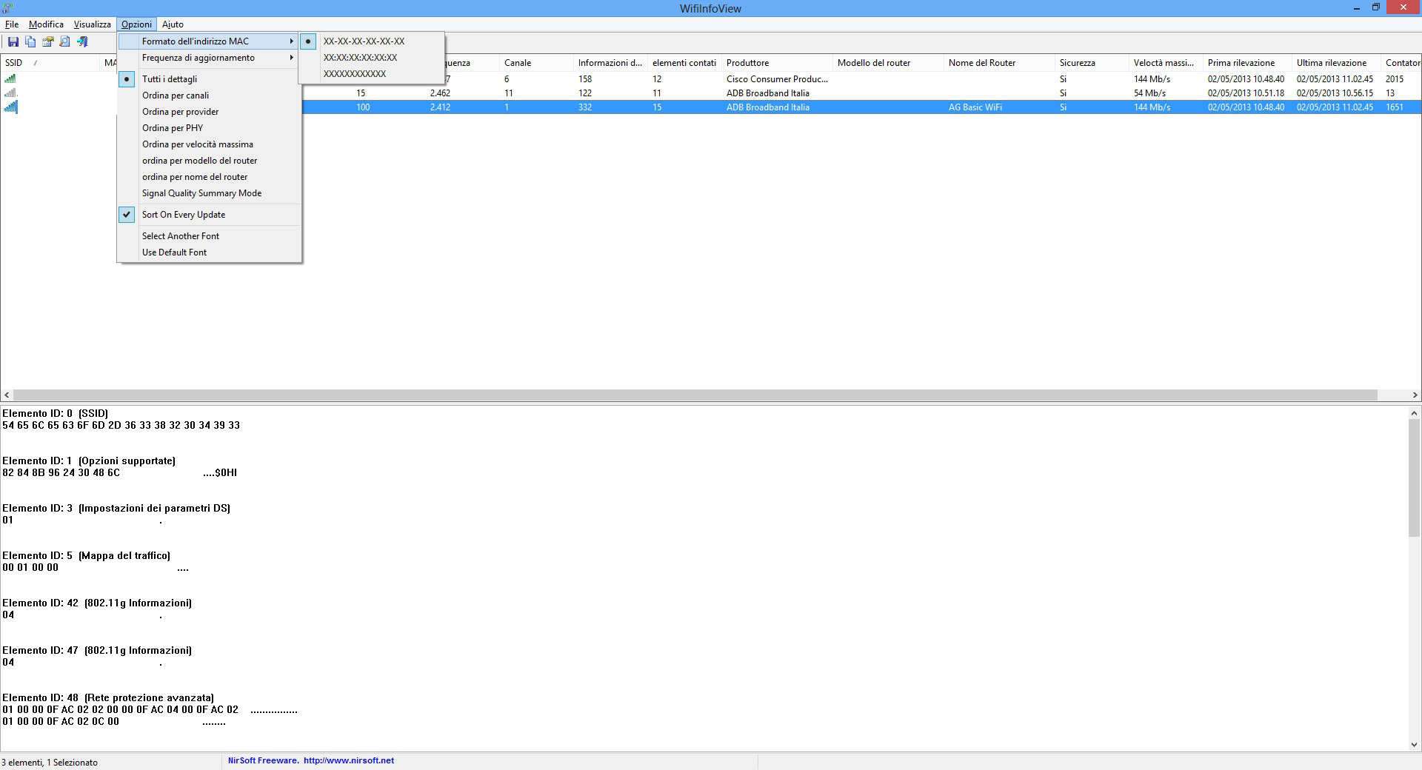Open the File menu
The image size is (1422, 770).
(12, 24)
